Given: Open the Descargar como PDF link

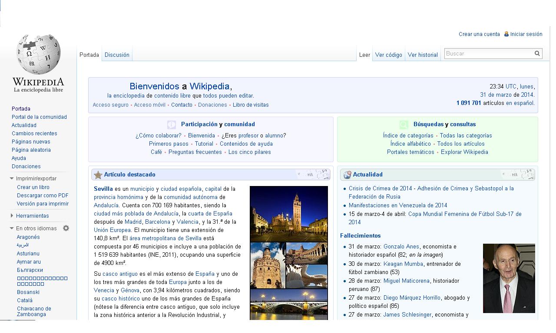Looking at the screenshot, I should [43, 196].
